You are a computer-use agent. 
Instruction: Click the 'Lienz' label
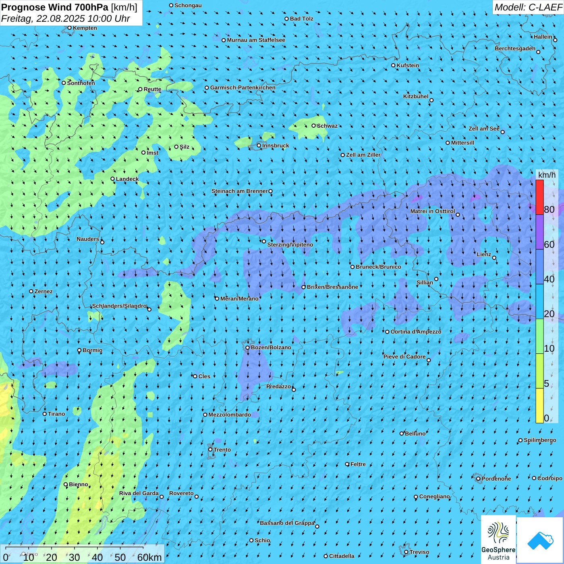[x=484, y=254]
